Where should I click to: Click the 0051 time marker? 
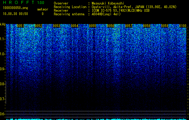point(20,26)
